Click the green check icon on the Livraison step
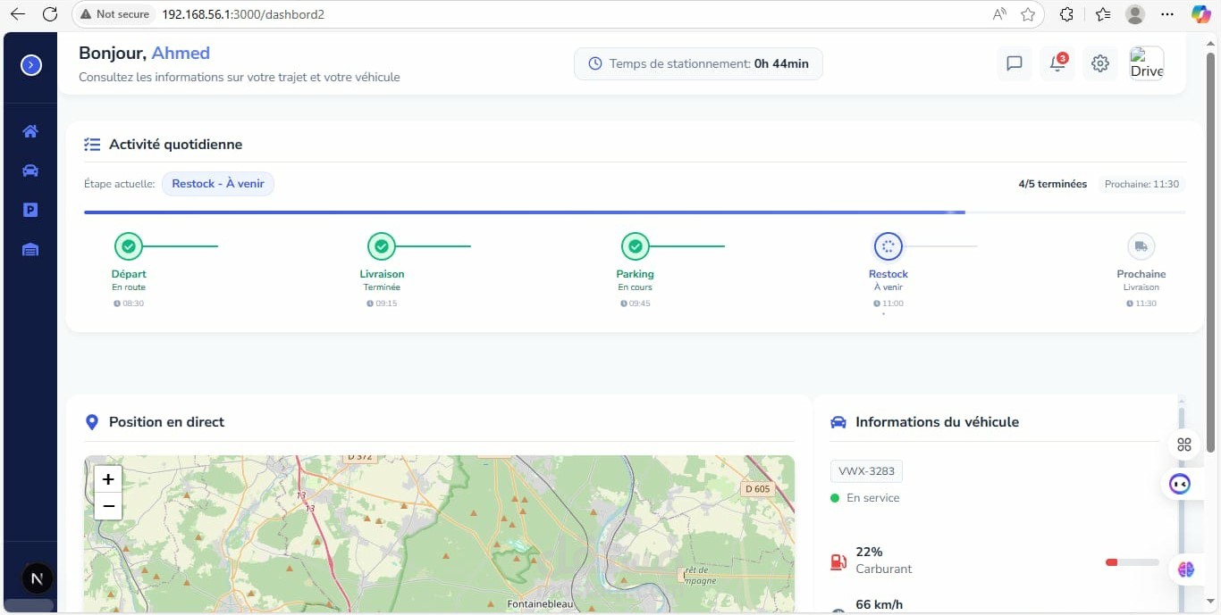Viewport: 1221px width, 615px height. [x=382, y=246]
